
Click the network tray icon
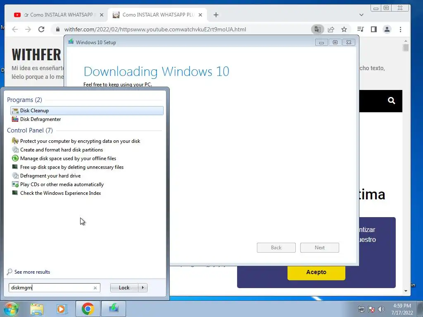click(361, 309)
